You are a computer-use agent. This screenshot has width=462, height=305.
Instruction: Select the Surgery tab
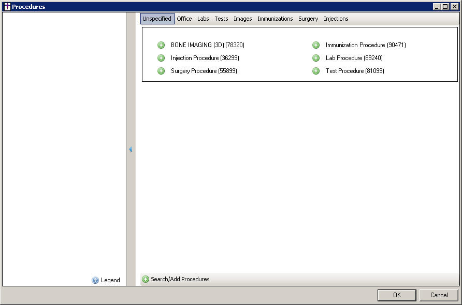pyautogui.click(x=308, y=19)
